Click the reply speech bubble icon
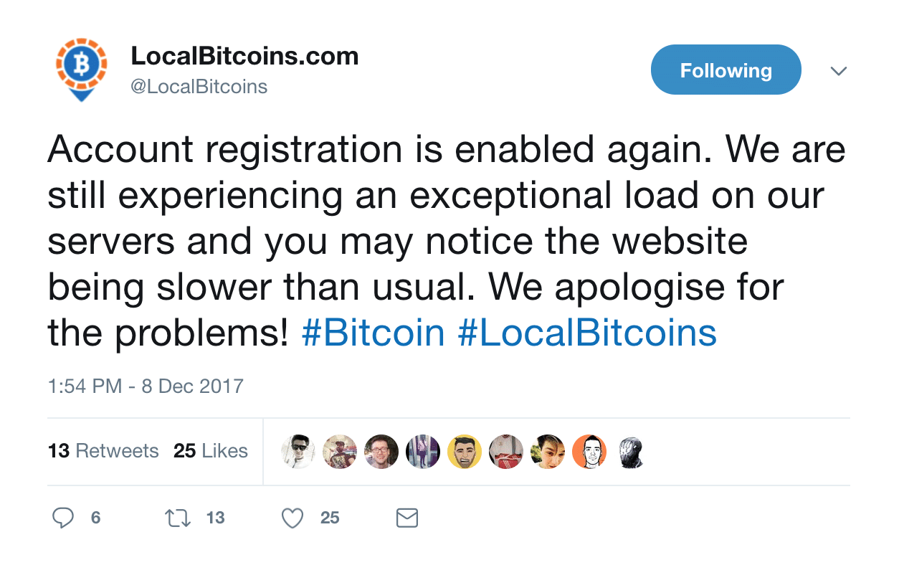 point(63,518)
